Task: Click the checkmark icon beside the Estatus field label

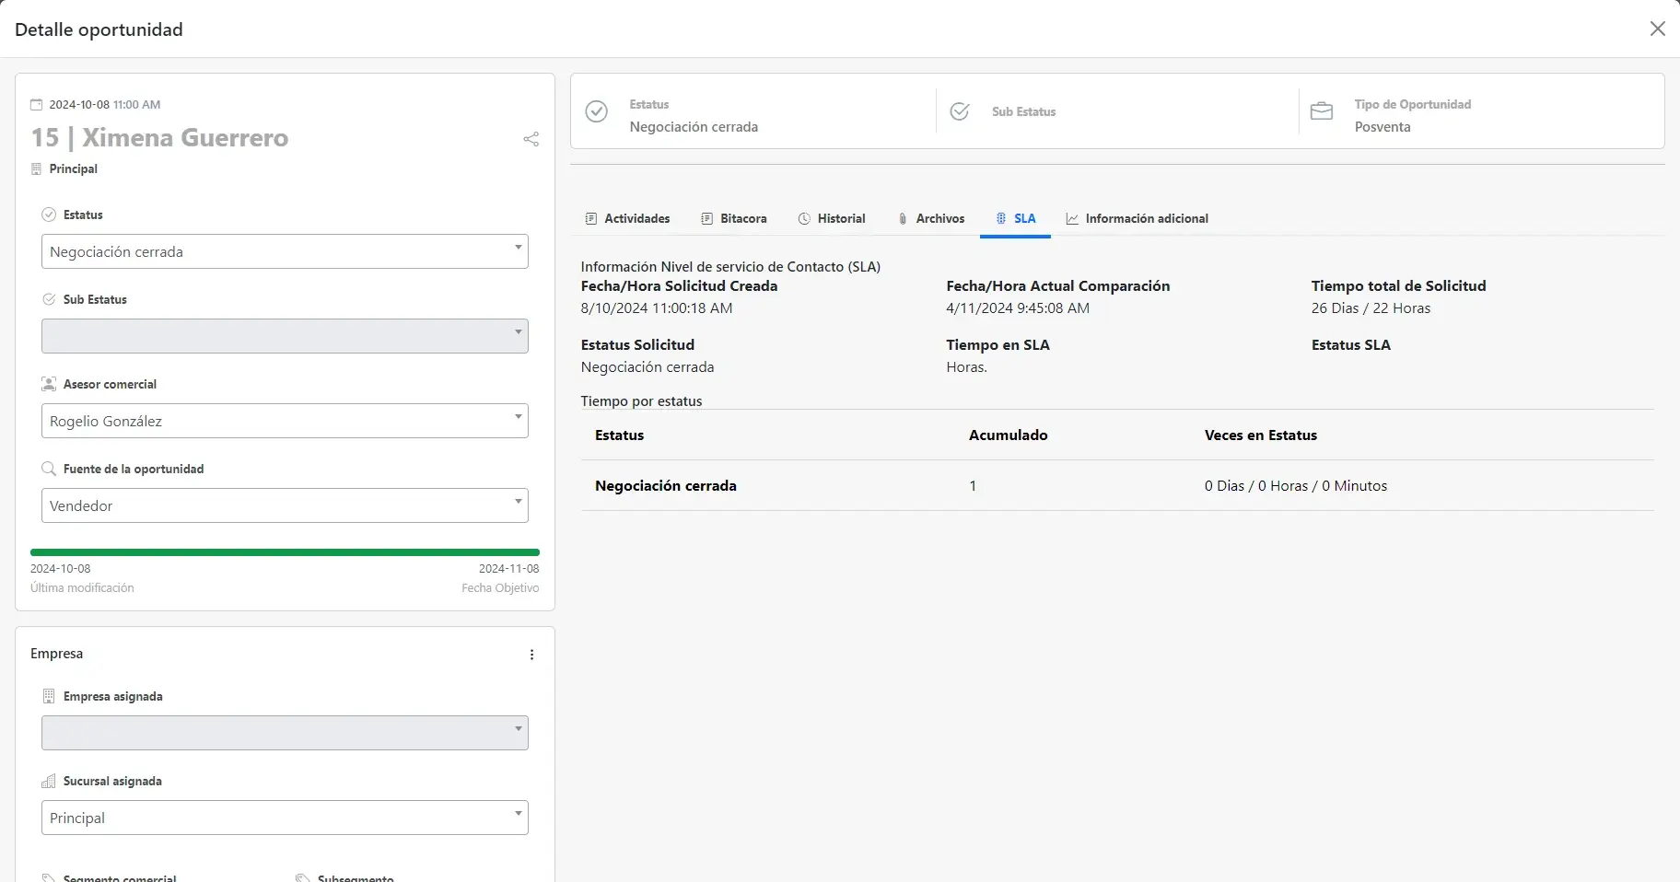Action: point(50,215)
